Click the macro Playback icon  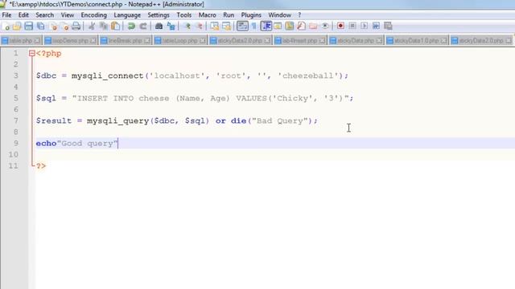pos(365,26)
